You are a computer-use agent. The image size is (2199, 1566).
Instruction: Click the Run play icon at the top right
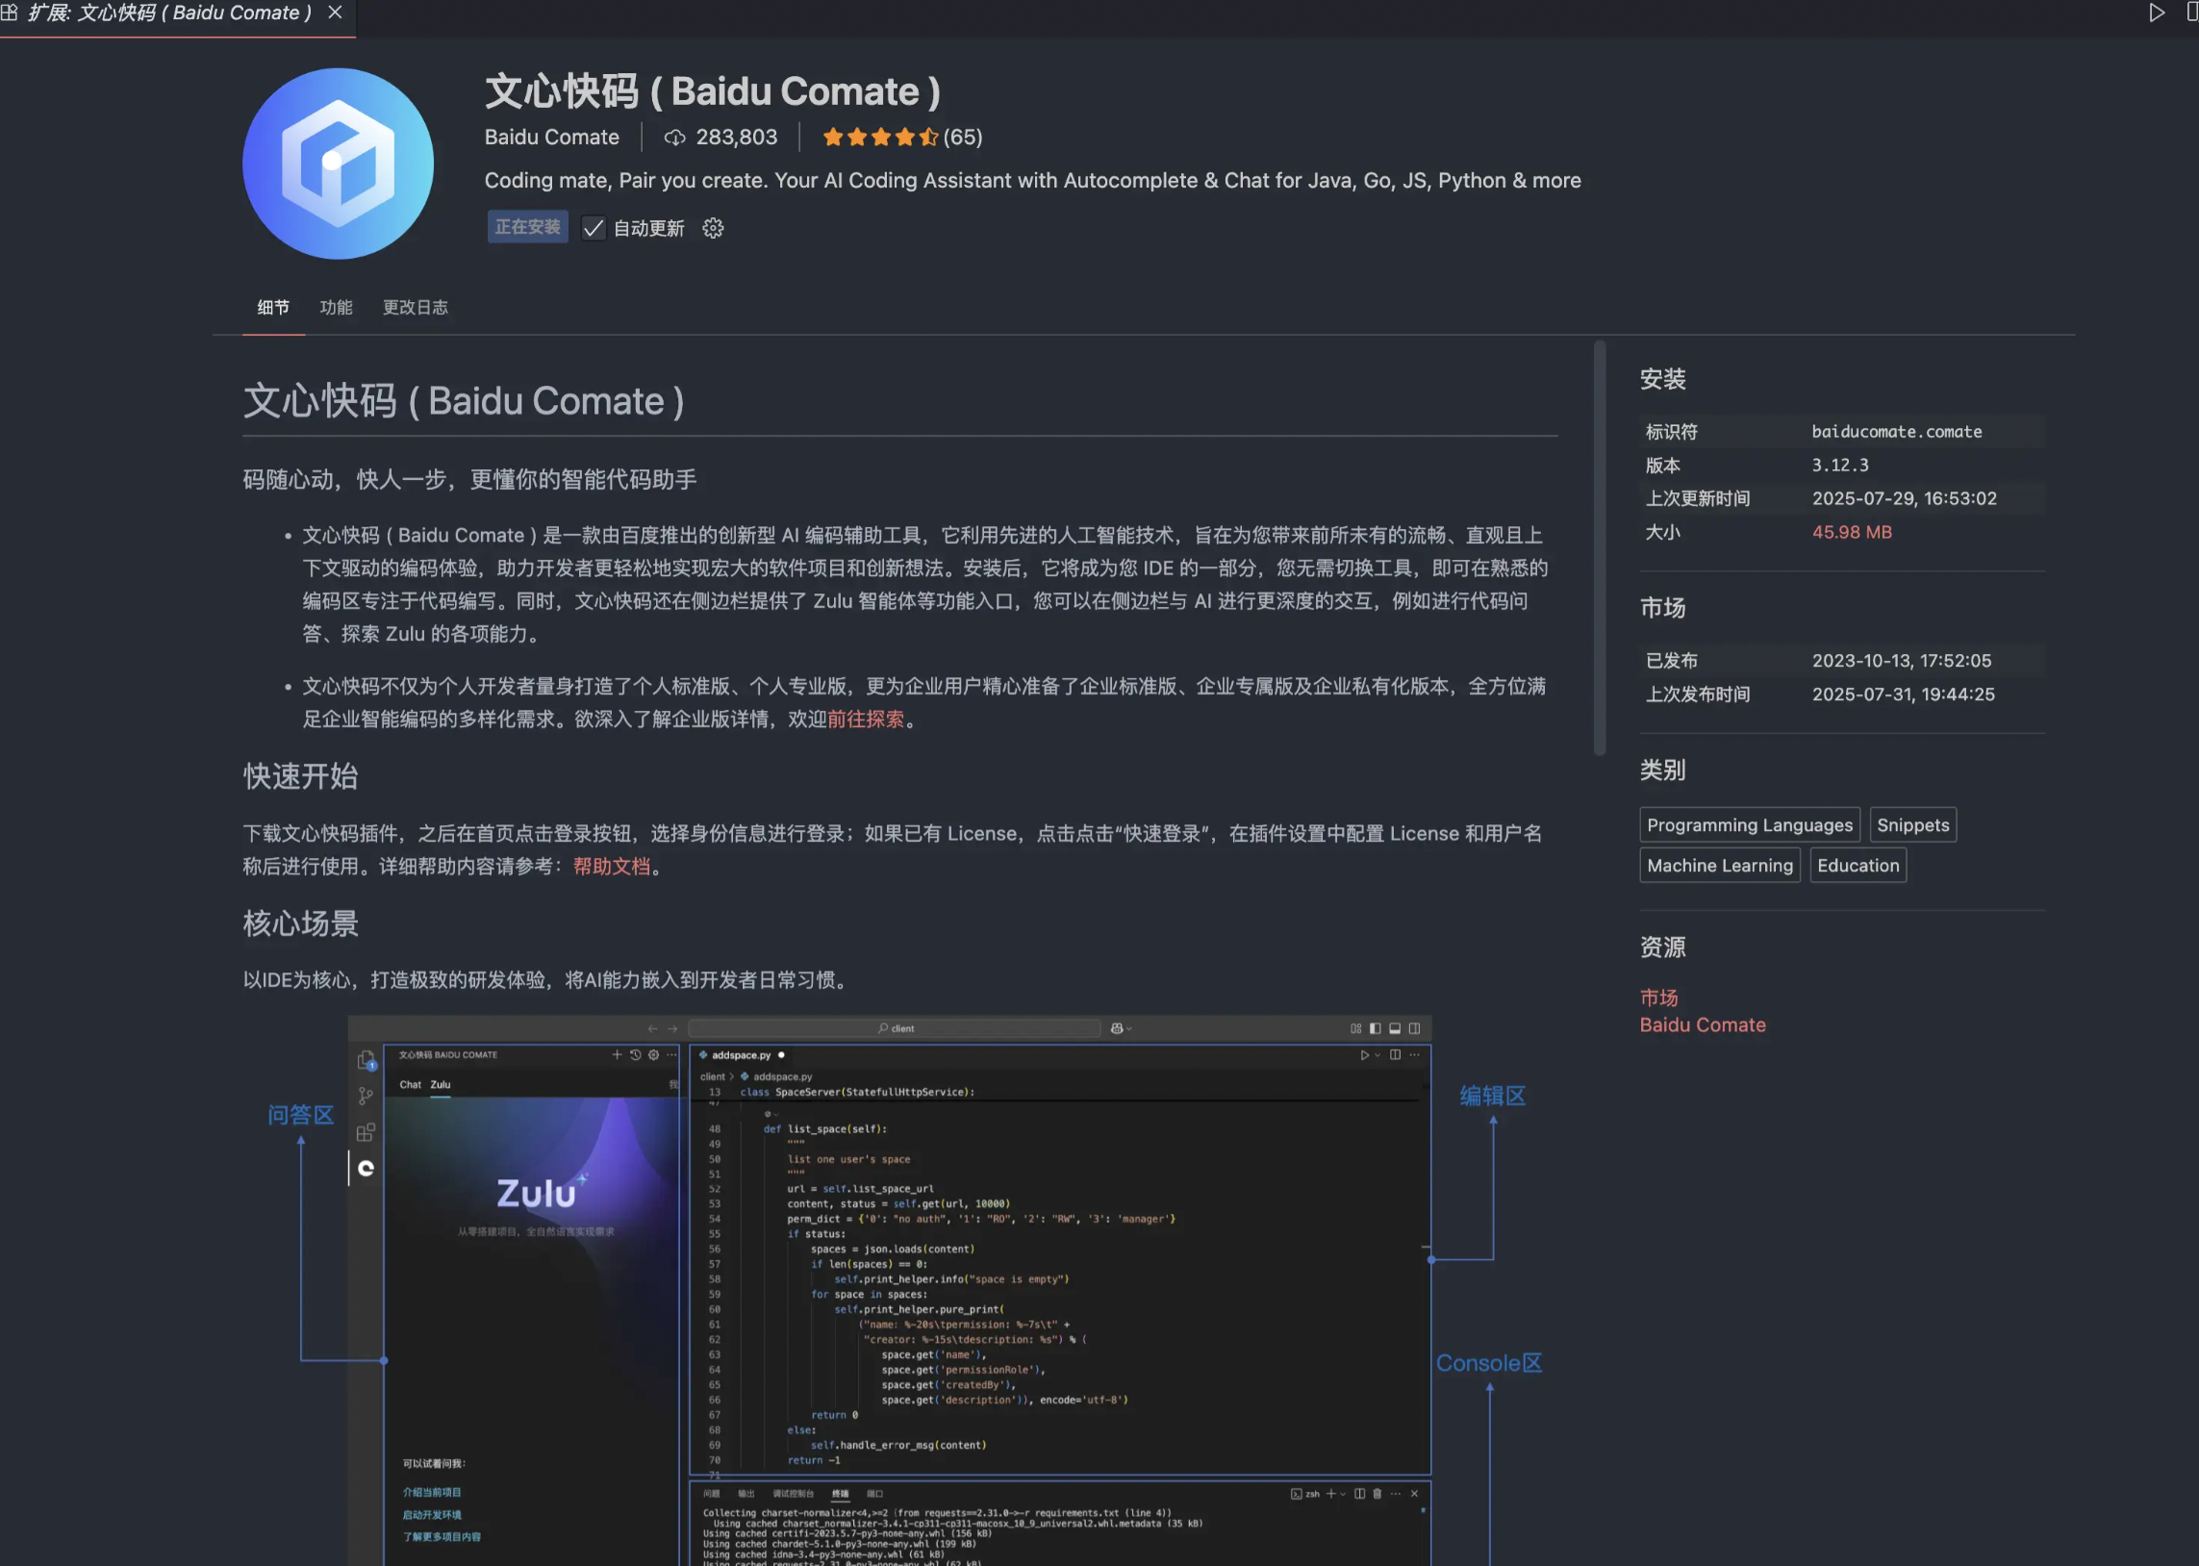click(x=2158, y=13)
